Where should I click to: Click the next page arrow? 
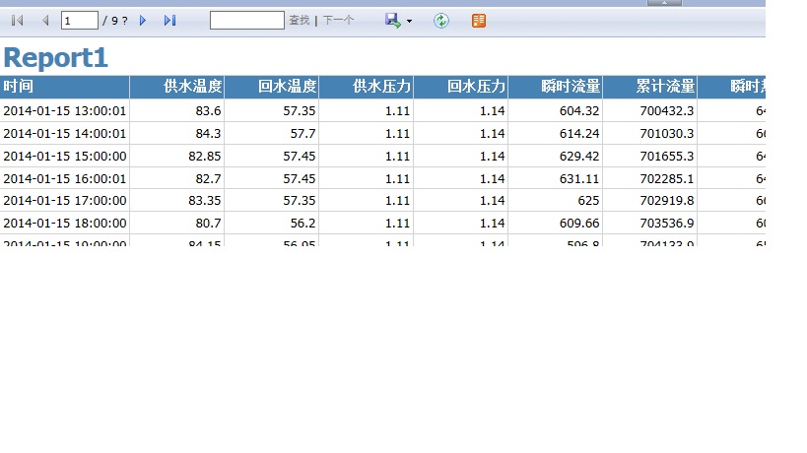tap(143, 21)
